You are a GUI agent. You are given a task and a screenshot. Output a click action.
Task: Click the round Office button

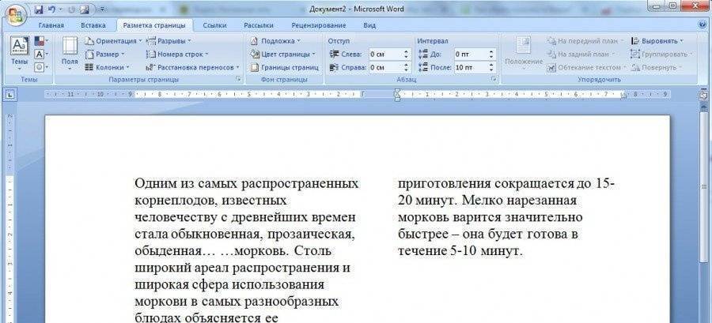tap(16, 13)
